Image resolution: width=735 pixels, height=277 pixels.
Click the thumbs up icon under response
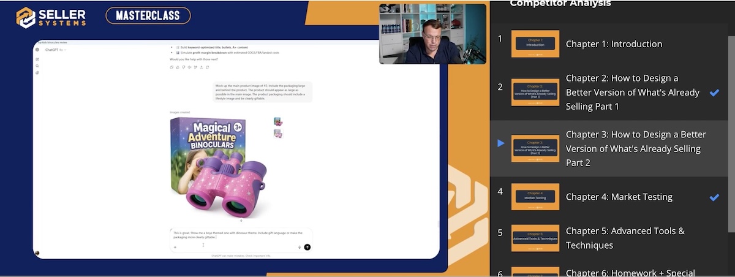(178, 67)
